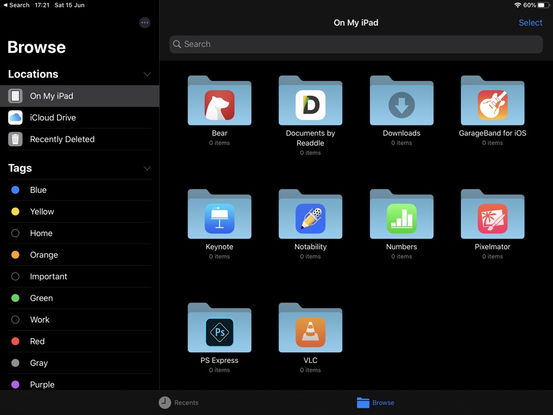Image resolution: width=553 pixels, height=415 pixels.
Task: Click the Gray tag color dot
Action: click(15, 363)
